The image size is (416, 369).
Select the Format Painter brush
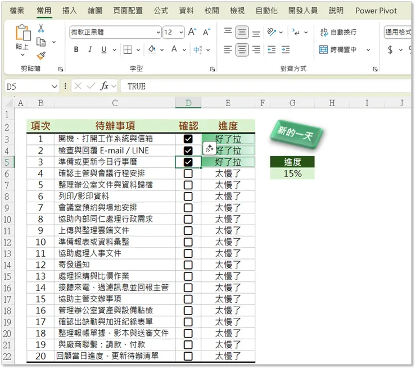coord(41,56)
